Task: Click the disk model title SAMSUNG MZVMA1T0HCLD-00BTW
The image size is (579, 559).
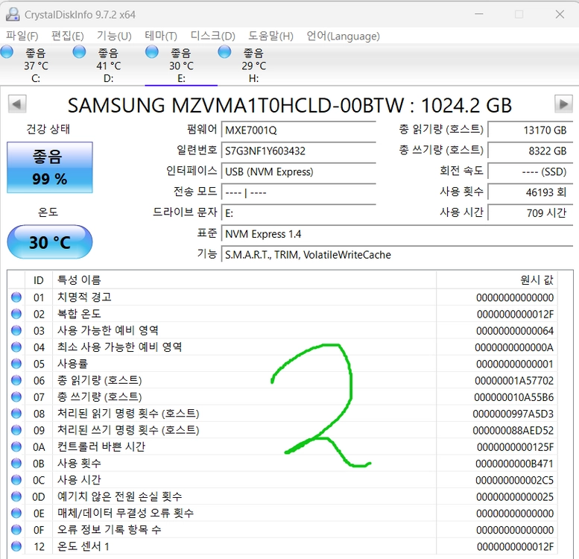Action: coord(236,105)
